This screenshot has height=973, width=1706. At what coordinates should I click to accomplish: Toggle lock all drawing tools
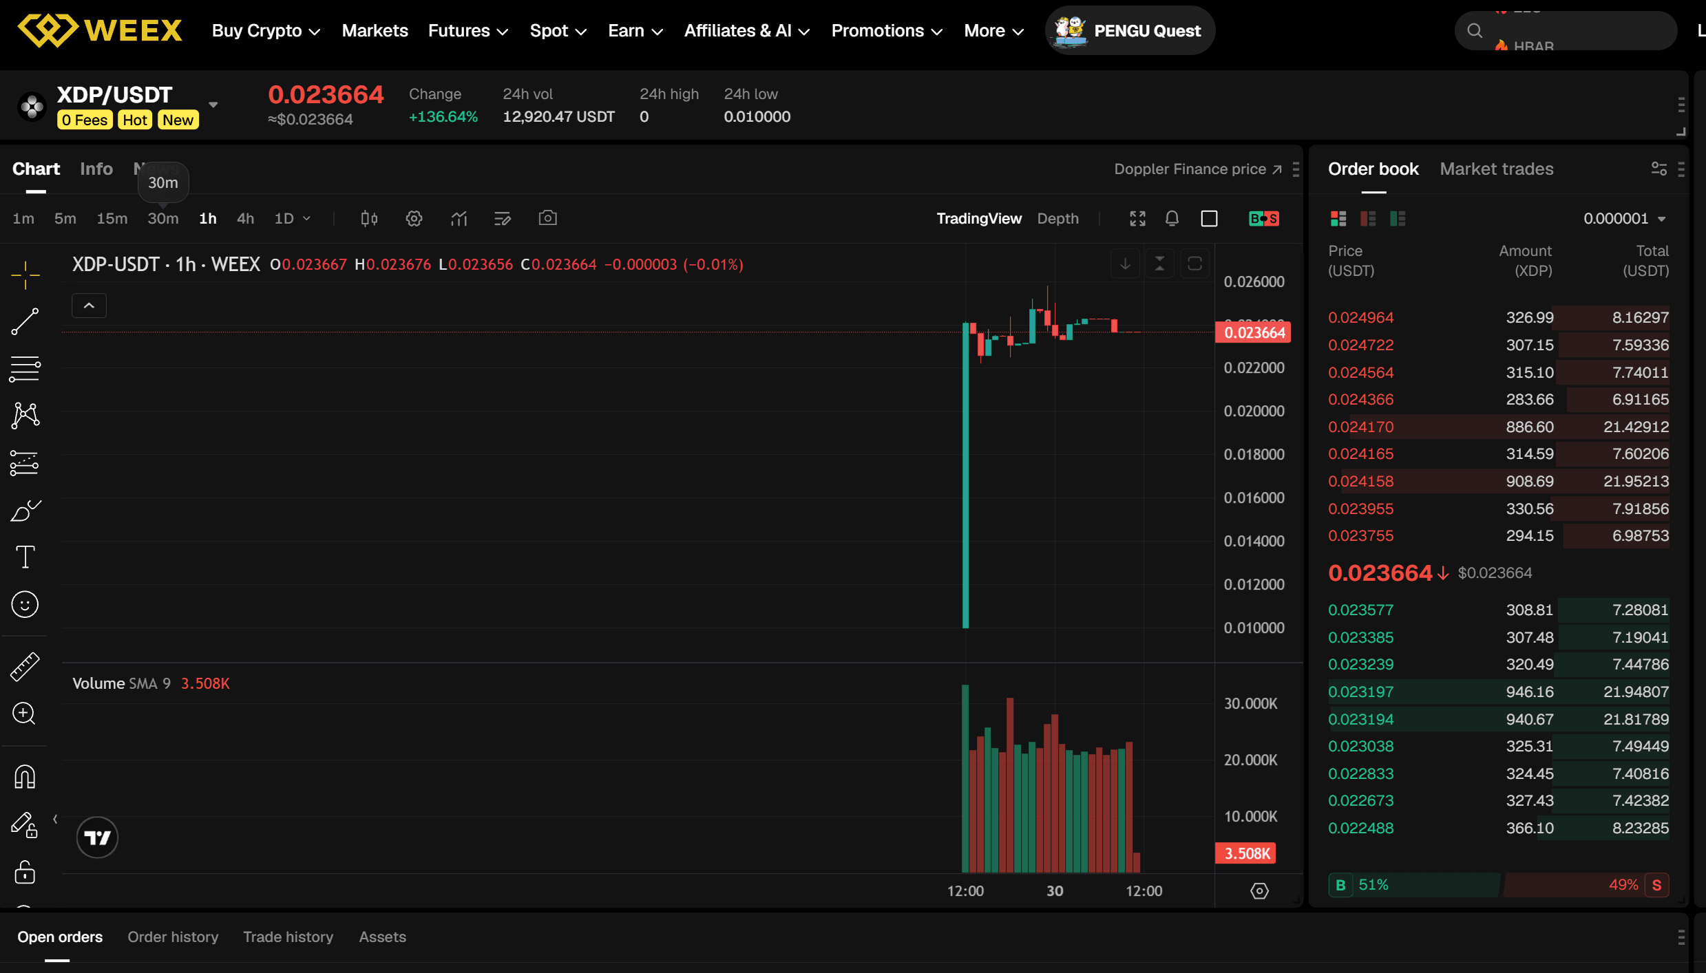pyautogui.click(x=25, y=872)
